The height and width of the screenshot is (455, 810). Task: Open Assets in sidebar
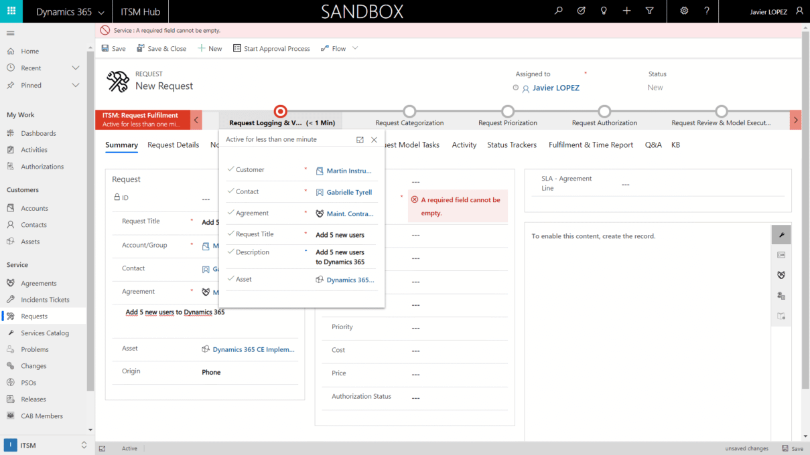(x=30, y=242)
